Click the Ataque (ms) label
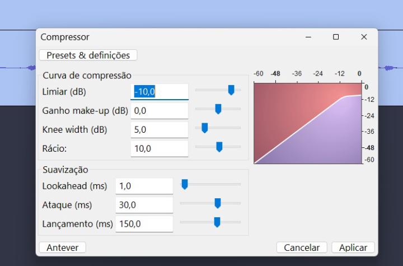 pos(67,205)
